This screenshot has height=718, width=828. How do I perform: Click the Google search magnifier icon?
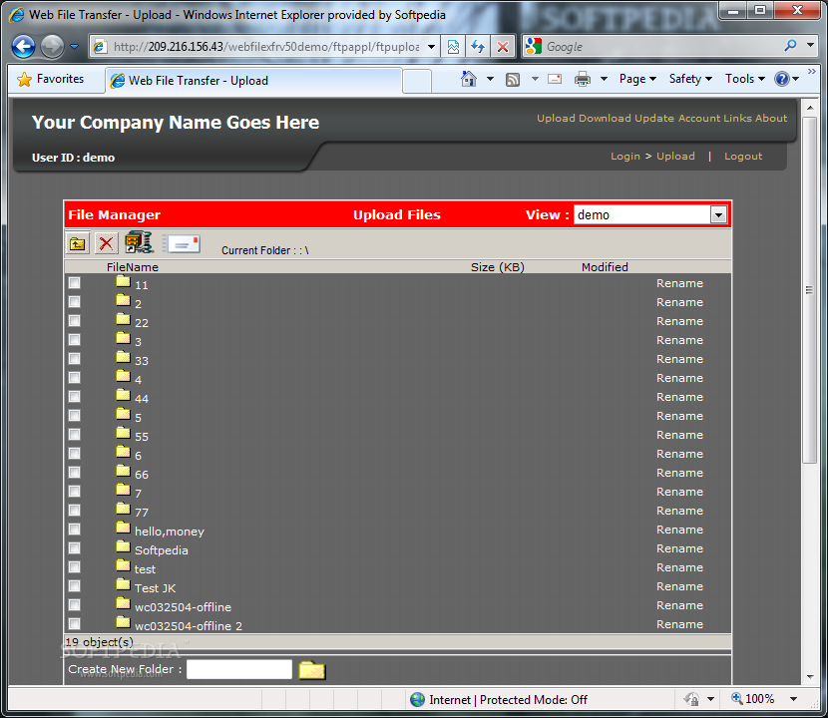[790, 46]
